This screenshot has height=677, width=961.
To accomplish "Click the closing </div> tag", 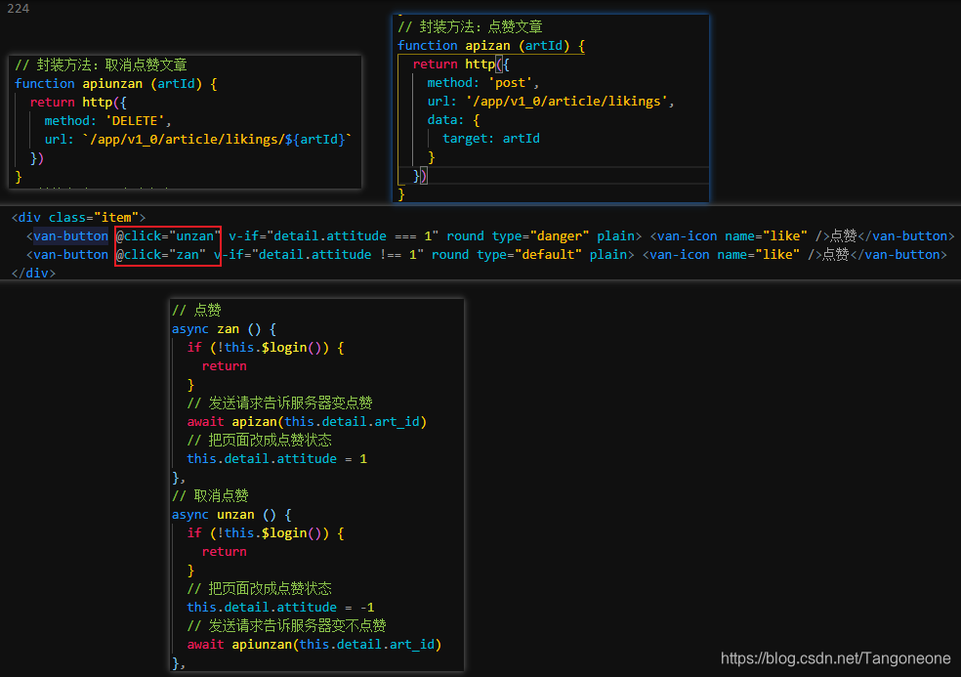I will click(x=34, y=273).
